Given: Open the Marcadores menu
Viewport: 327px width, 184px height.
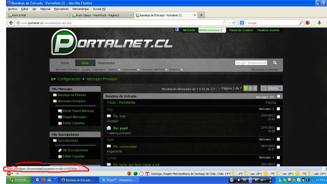Looking at the screenshot, I should [x=61, y=9].
